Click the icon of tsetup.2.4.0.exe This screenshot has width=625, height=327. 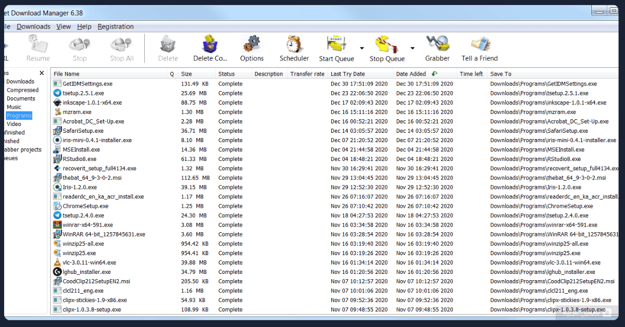tap(57, 216)
